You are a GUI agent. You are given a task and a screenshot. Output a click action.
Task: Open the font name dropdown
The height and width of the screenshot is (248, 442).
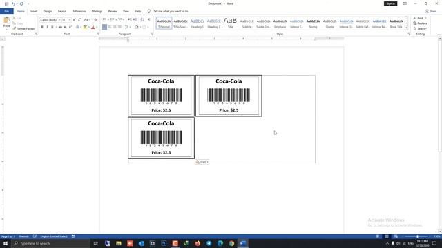point(59,20)
